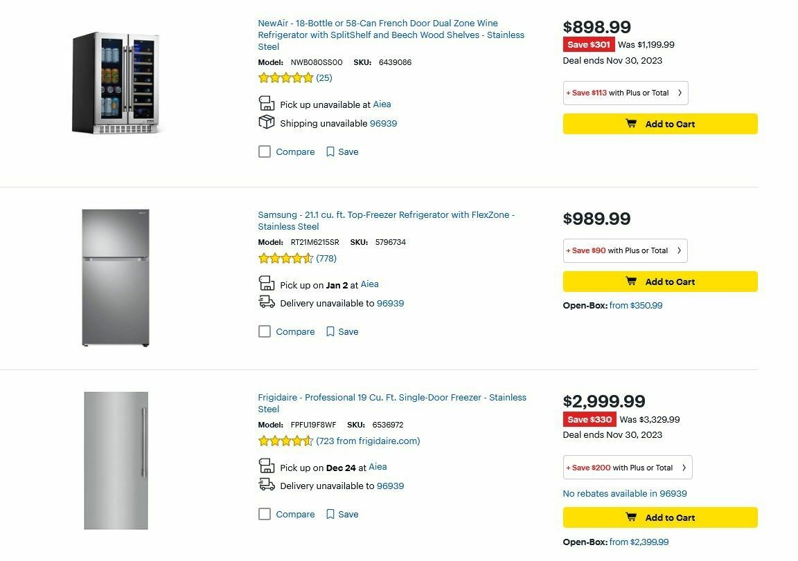Image resolution: width=798 pixels, height=561 pixels.
Task: Click the Samsung refrigerator product thumbnail
Action: click(116, 275)
